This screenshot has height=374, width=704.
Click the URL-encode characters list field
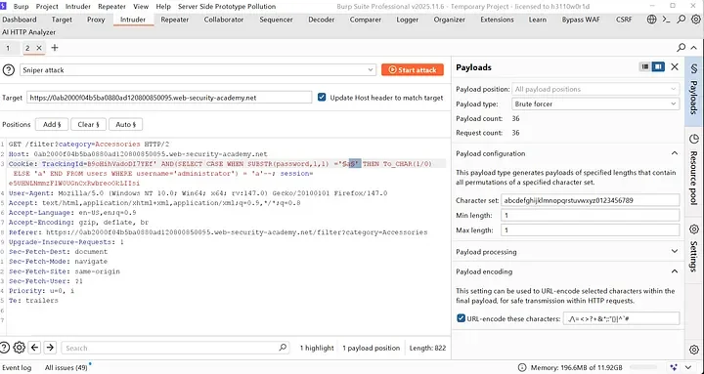(622, 318)
